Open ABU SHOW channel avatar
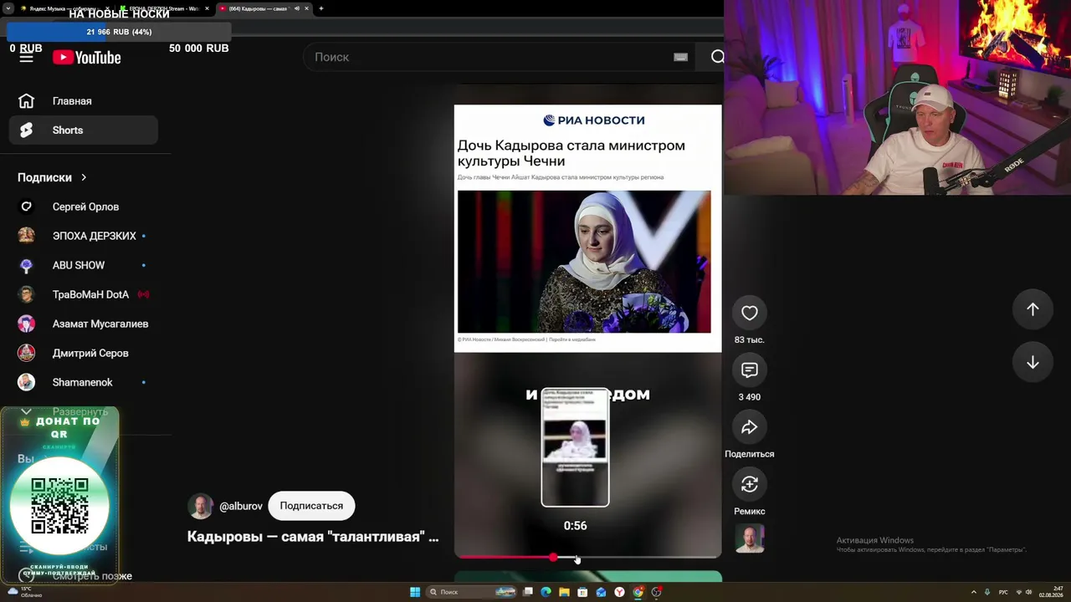Image resolution: width=1071 pixels, height=602 pixels. click(x=27, y=265)
